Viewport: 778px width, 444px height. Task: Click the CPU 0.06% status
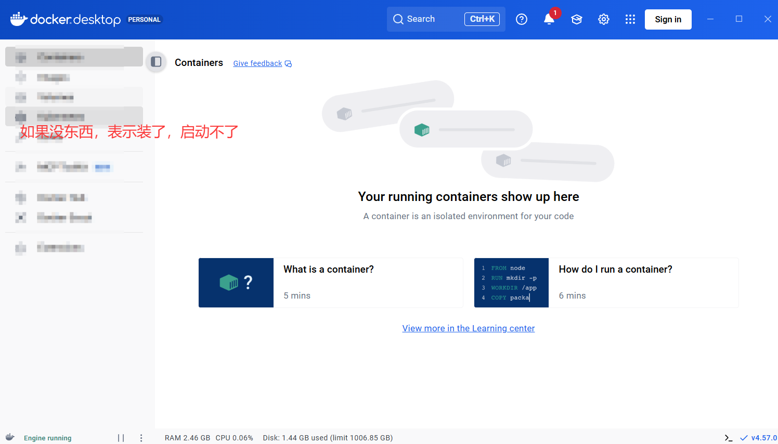[x=234, y=438]
